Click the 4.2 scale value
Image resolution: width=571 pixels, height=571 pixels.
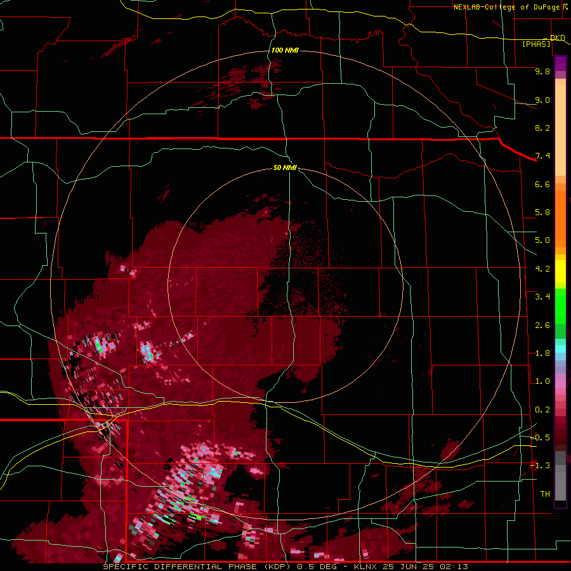[x=542, y=269]
